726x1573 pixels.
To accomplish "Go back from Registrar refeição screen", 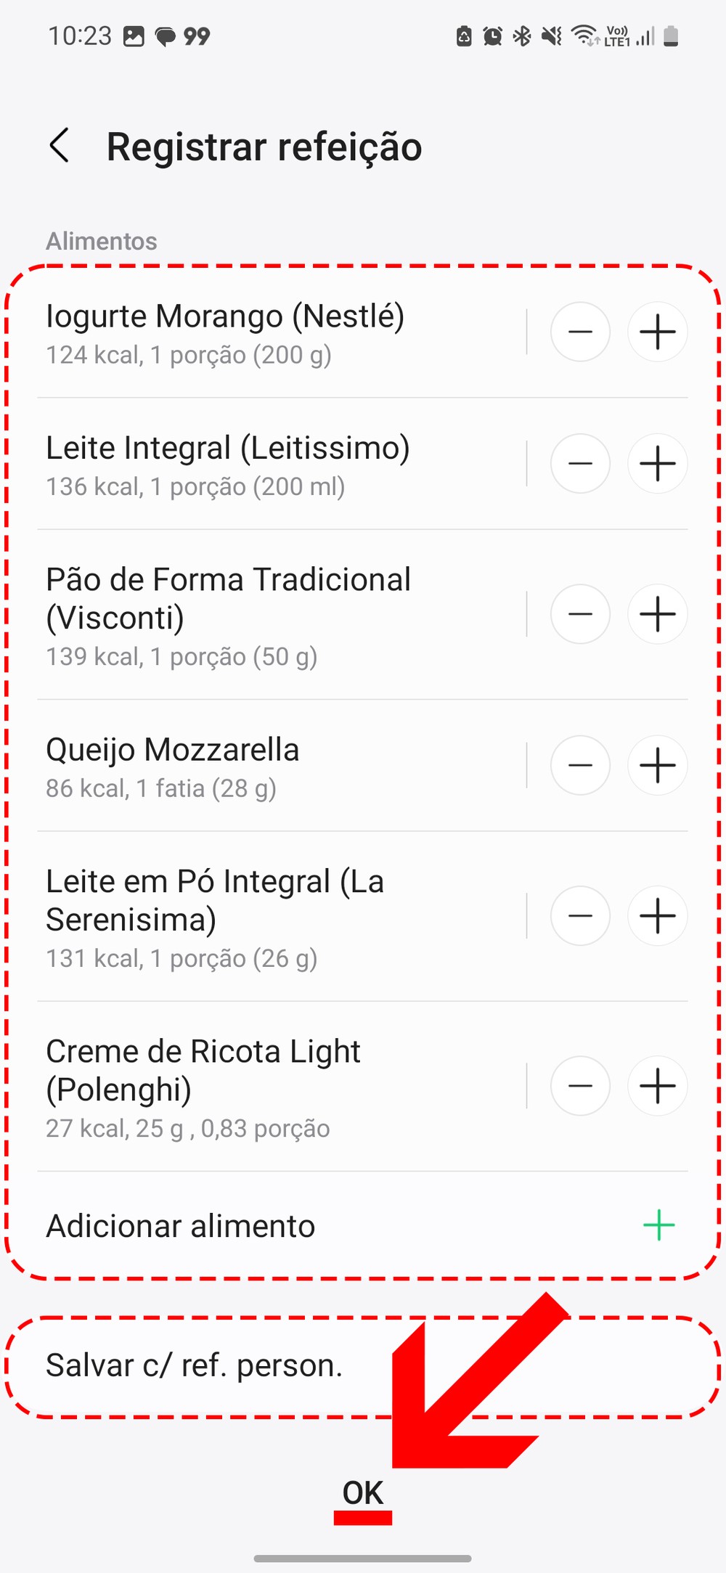I will (60, 146).
